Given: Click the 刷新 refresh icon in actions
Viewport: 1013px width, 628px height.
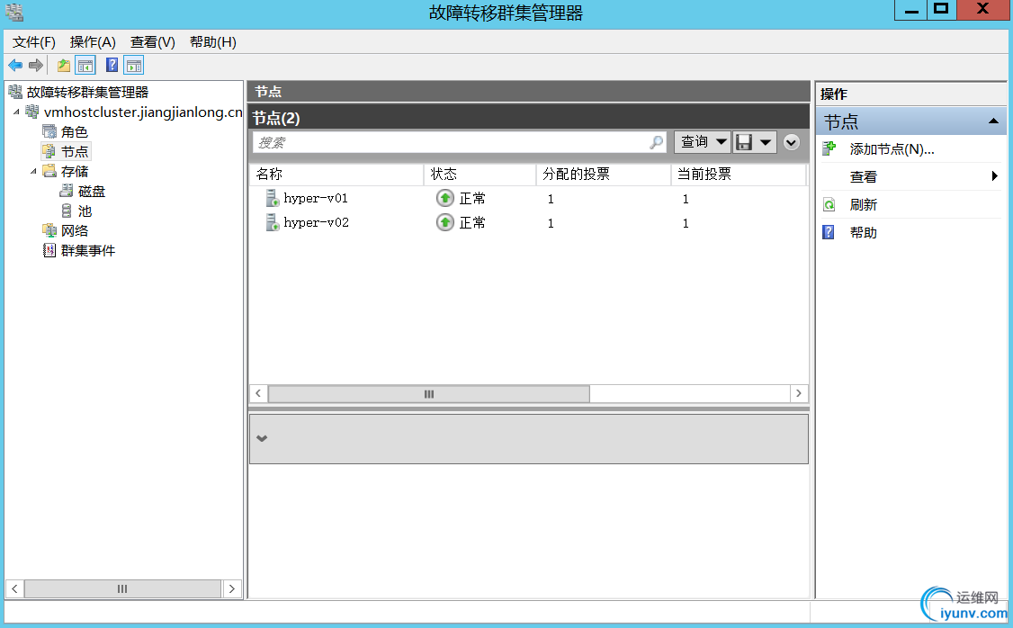Looking at the screenshot, I should (x=829, y=205).
